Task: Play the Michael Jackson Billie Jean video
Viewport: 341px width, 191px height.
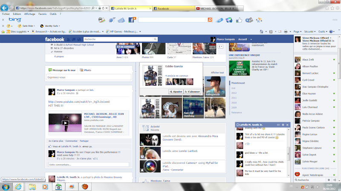Action: [65, 123]
